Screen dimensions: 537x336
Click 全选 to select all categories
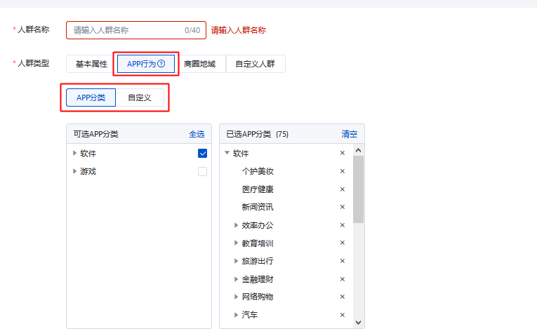pyautogui.click(x=197, y=134)
